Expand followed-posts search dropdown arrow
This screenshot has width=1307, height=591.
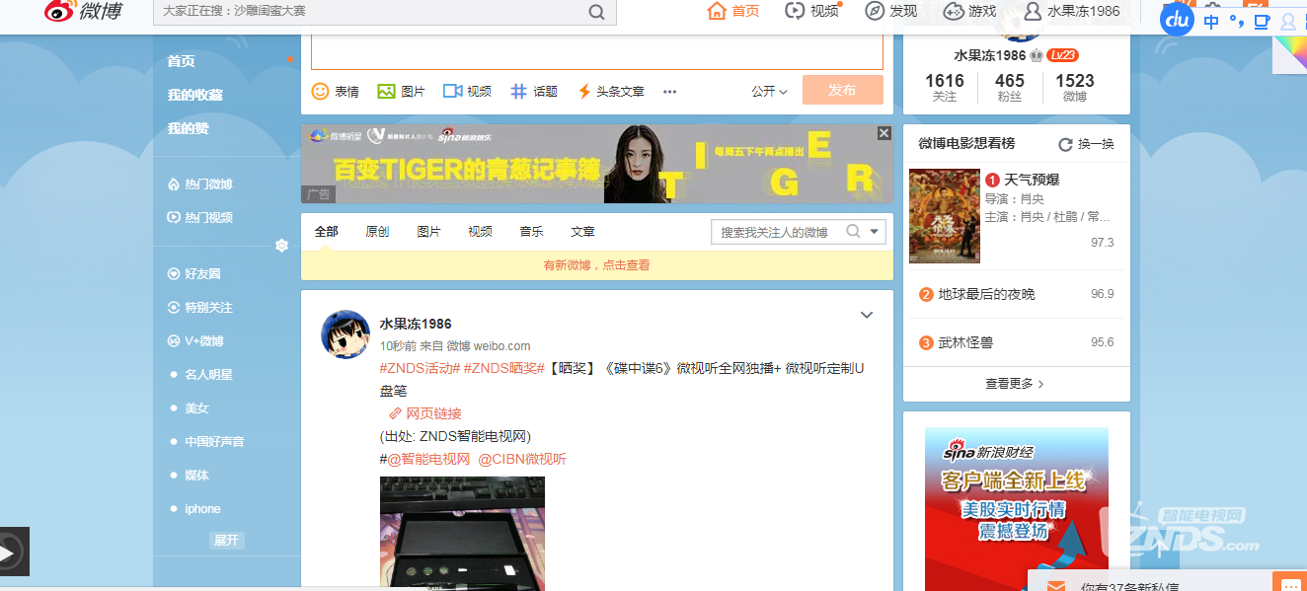[x=875, y=233]
